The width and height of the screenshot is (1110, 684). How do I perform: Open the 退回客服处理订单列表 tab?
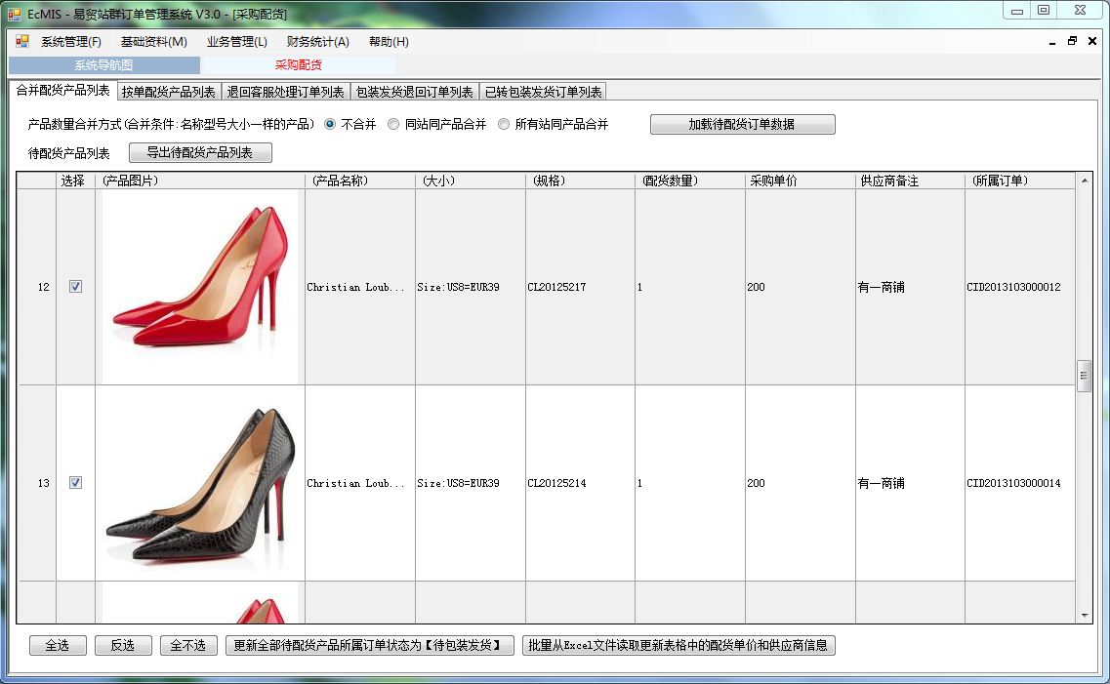285,92
